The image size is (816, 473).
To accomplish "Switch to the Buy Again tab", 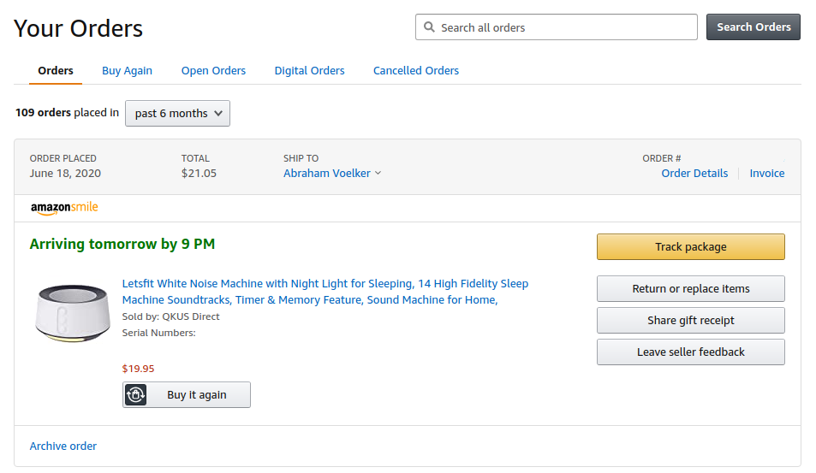I will coord(127,71).
